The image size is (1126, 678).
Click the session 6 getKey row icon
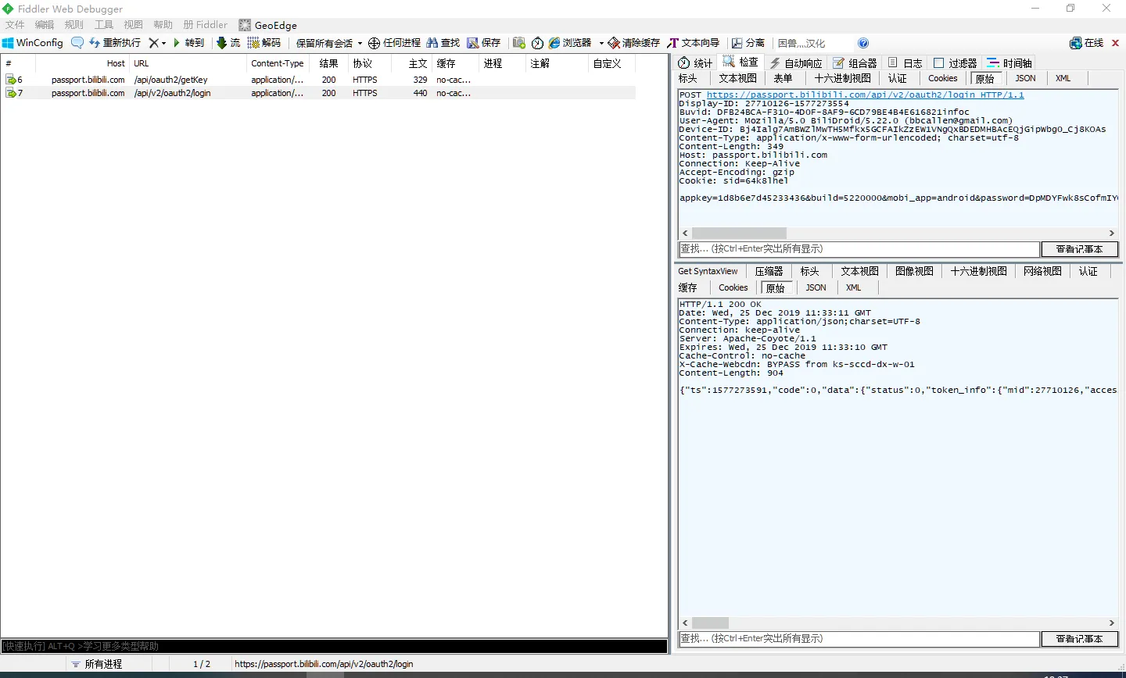click(x=11, y=80)
